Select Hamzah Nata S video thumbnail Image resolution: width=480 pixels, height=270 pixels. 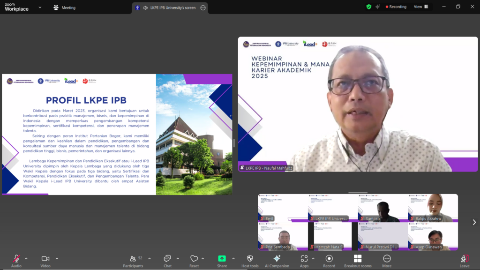tap(333, 236)
